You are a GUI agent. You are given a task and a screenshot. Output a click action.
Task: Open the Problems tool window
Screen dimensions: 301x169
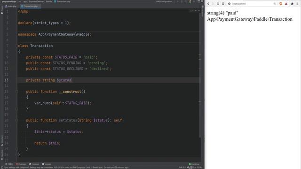(21, 164)
